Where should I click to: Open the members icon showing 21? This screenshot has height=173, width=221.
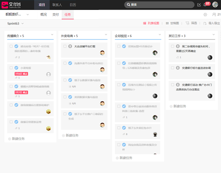click(216, 14)
